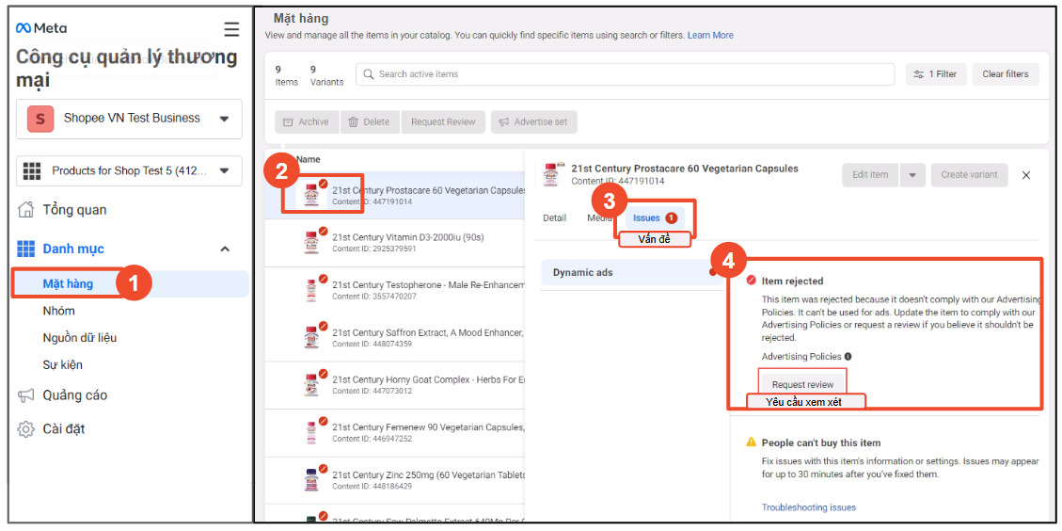Click the Vitamin D3-2000iu product thumbnail
1062x531 pixels.
[x=311, y=242]
